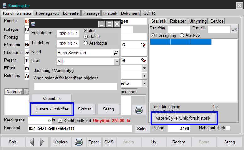Click the red pin icon beside Persnr row
This screenshot has height=150, width=244.
click(143, 60)
